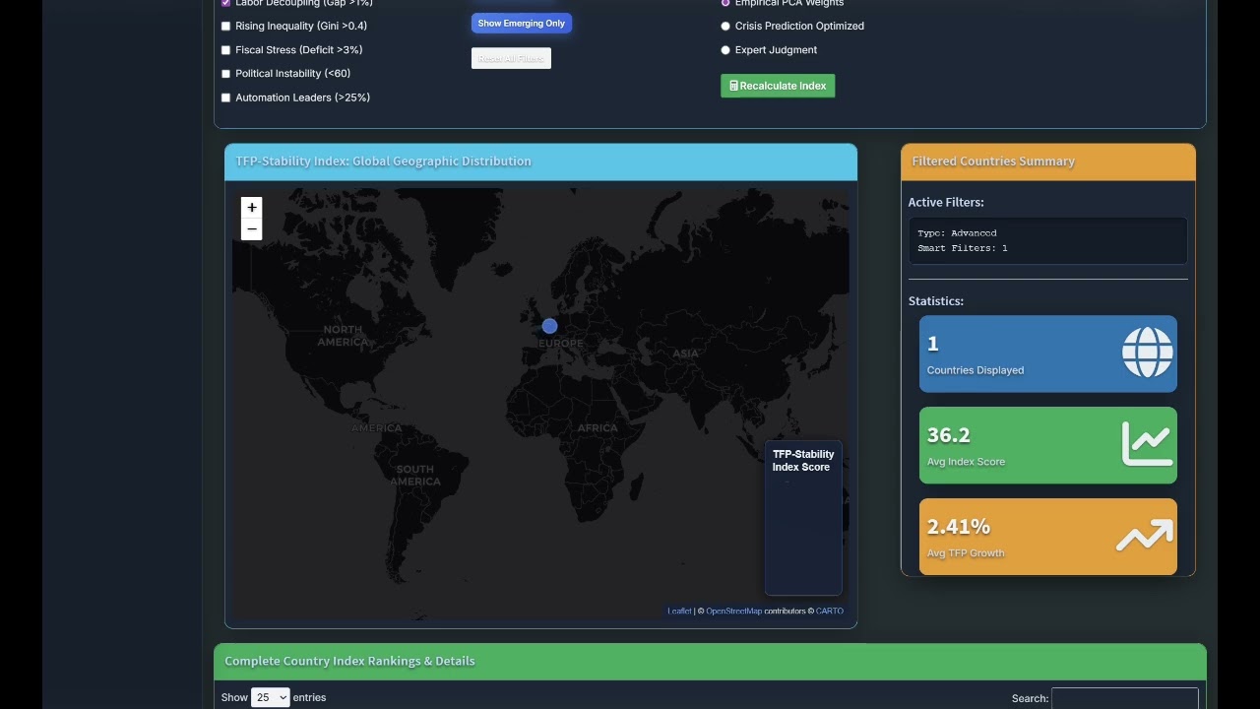This screenshot has height=709, width=1260.
Task: Click 'TFP-Stability Index: Global Geographic Distribution' header
Action: click(540, 161)
